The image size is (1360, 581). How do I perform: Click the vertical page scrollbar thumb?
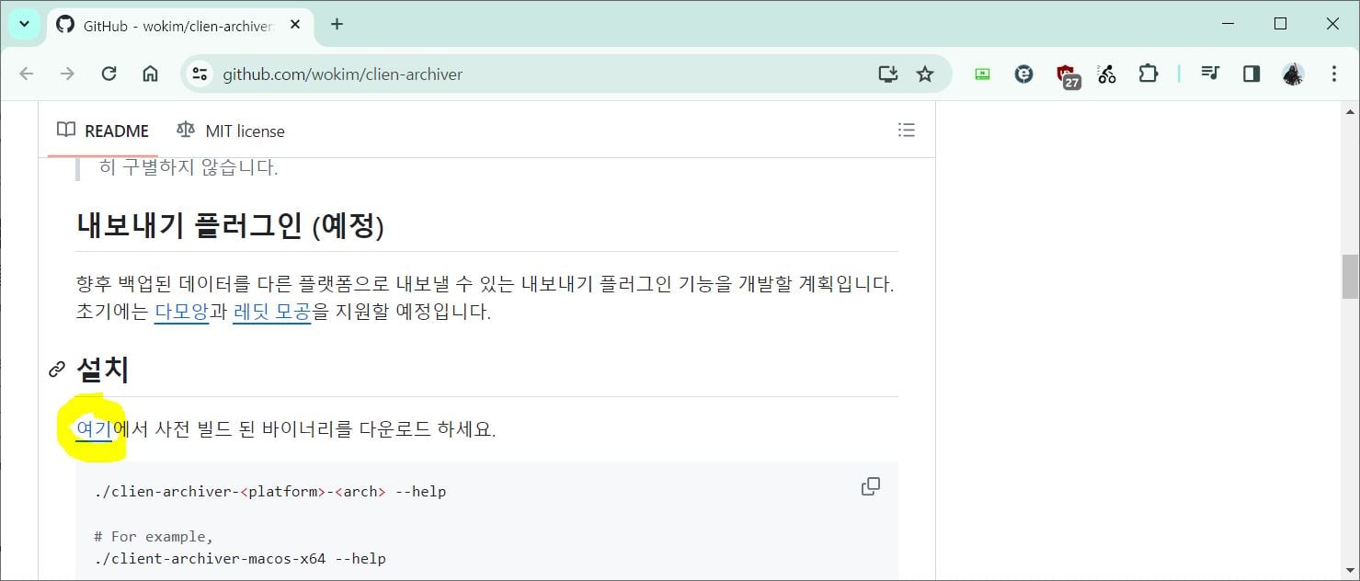point(1350,277)
